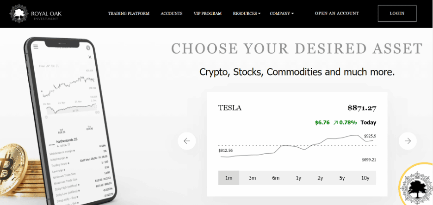Screen dimensions: 433x205
Task: Switch chart to 1y range
Action: 298,178
